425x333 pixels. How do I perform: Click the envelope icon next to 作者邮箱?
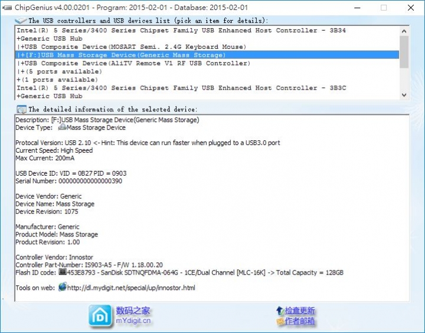tap(280, 321)
